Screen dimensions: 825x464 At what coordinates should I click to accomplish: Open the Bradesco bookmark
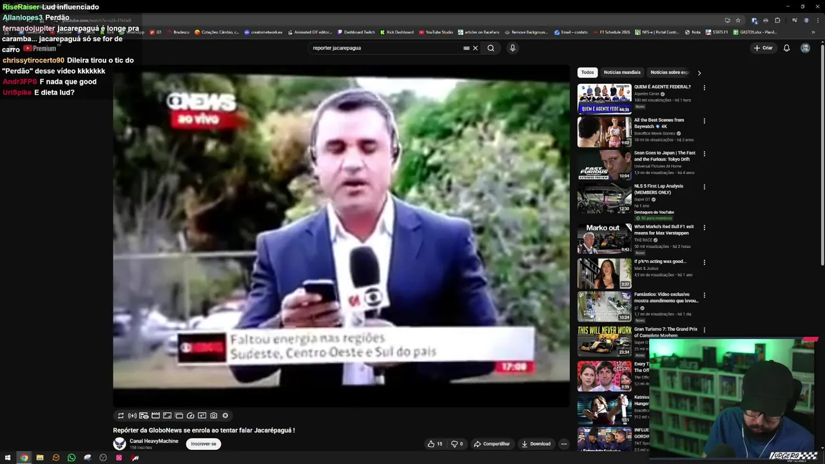[178, 32]
